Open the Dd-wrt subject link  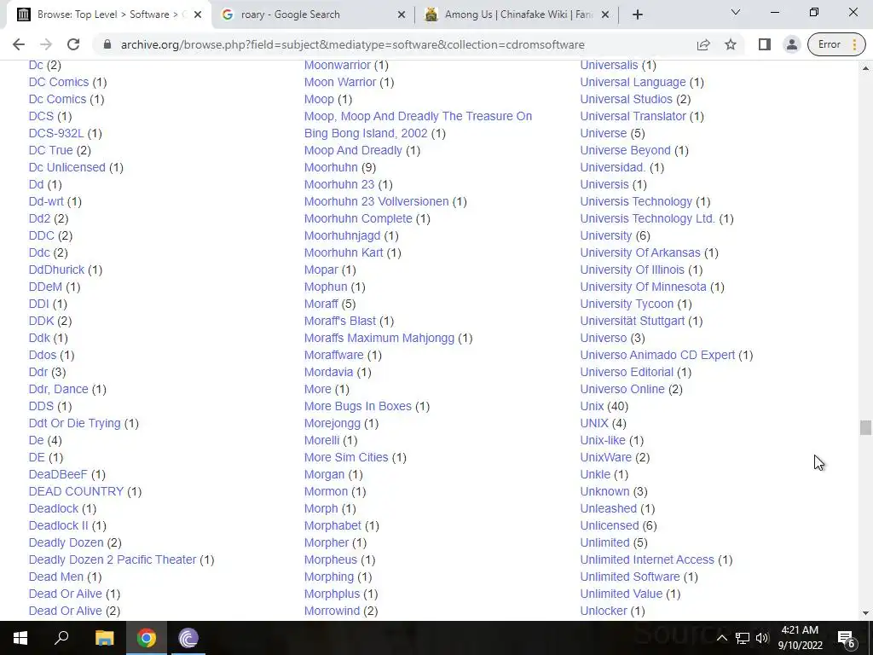click(x=46, y=201)
